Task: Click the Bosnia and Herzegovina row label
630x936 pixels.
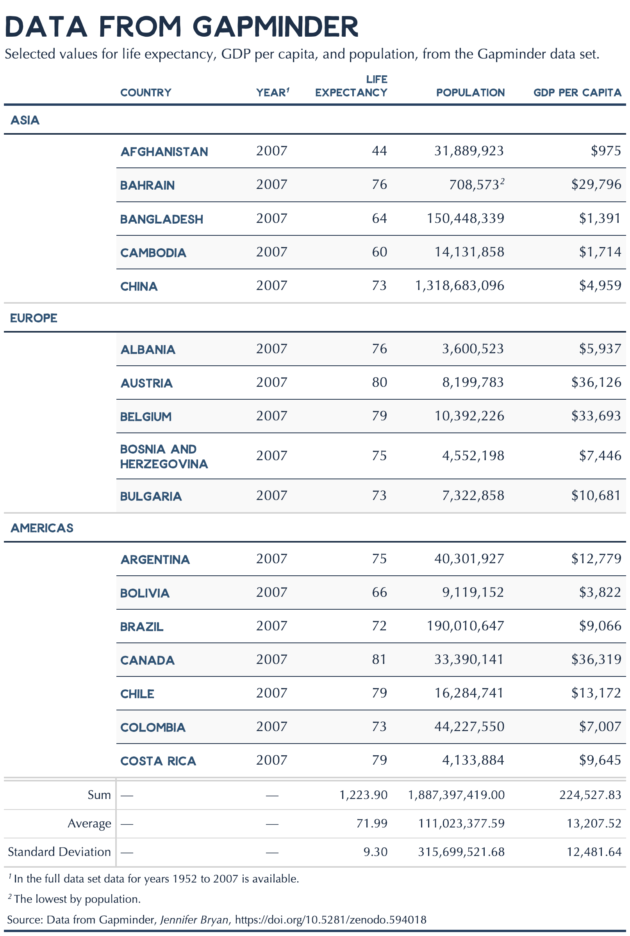Action: (x=164, y=457)
